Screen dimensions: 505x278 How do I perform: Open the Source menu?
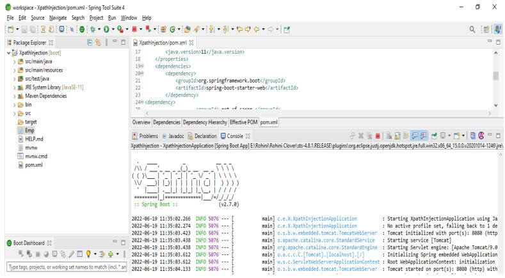click(x=38, y=18)
